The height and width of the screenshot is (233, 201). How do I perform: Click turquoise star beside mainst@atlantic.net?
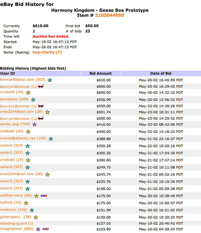[x=51, y=139]
